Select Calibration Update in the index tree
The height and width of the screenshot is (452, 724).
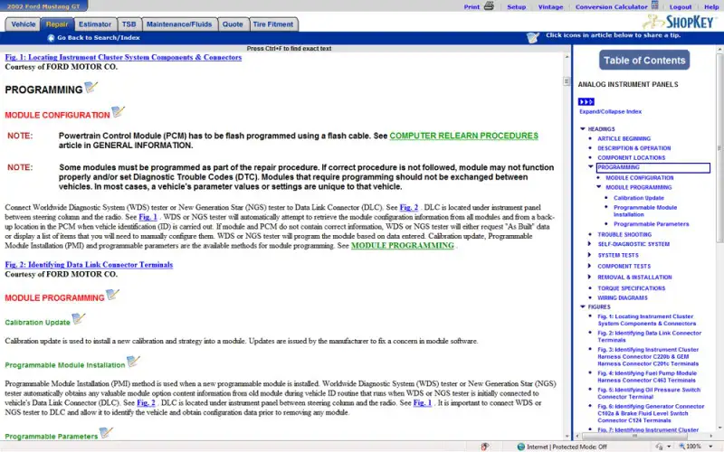[639, 198]
